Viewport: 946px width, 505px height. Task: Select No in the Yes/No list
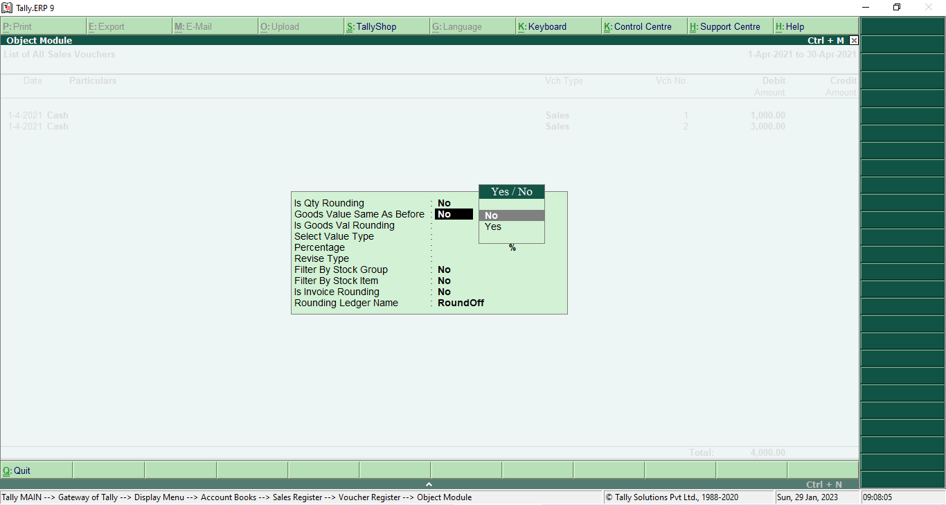click(492, 215)
